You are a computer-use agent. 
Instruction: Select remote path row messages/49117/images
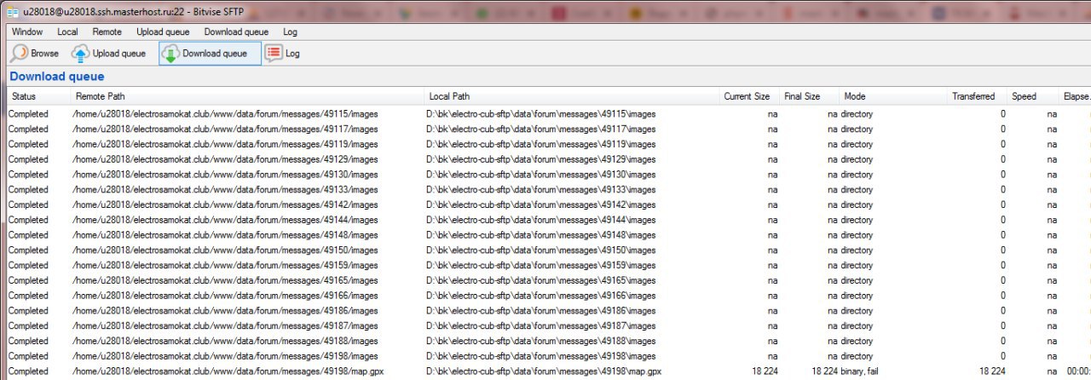[x=226, y=129]
